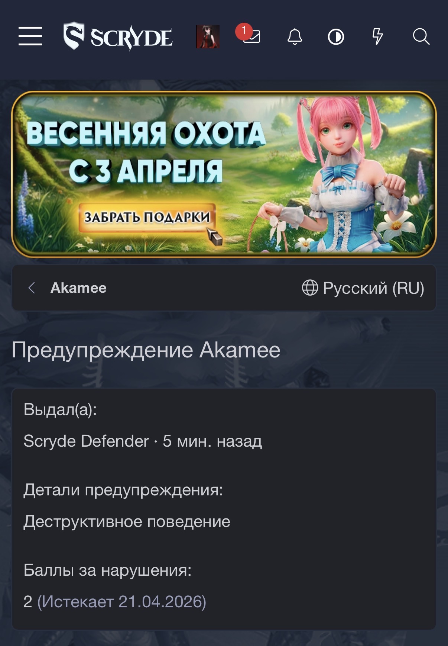Click the '5 мин. назад' timestamp
Screen dimensions: 448x646
(x=212, y=441)
